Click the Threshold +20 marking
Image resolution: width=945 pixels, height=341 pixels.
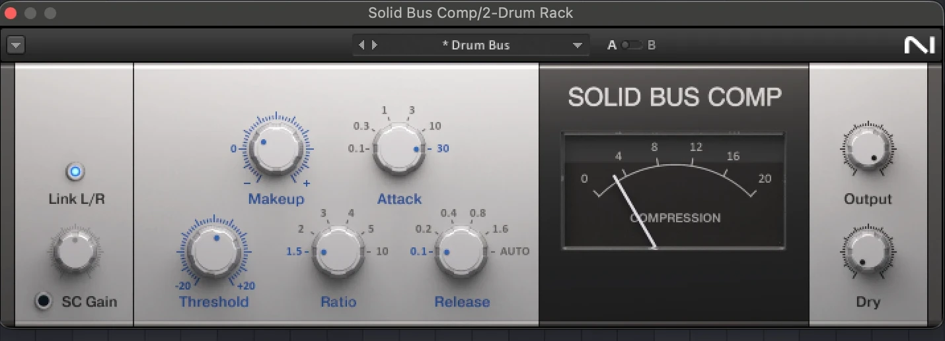pyautogui.click(x=246, y=286)
